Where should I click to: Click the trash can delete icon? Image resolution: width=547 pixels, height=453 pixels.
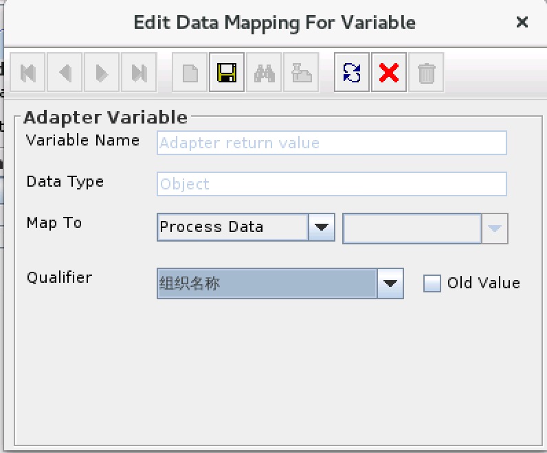(426, 73)
